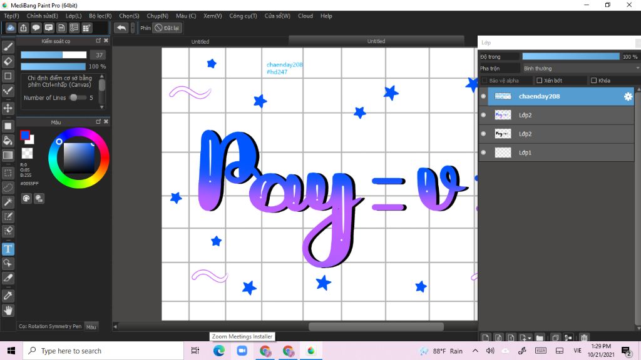Enable the Khóa (lock) checkbox
This screenshot has height=360, width=641.
click(593, 81)
